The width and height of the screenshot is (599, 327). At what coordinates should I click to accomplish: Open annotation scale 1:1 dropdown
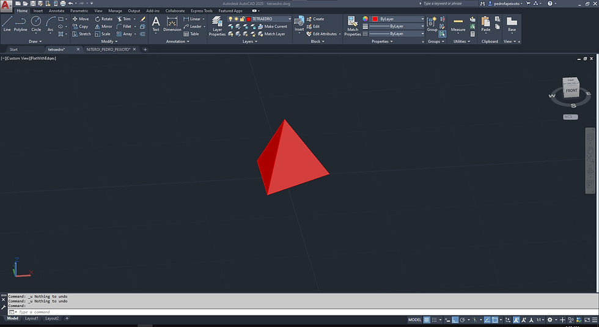pos(540,320)
